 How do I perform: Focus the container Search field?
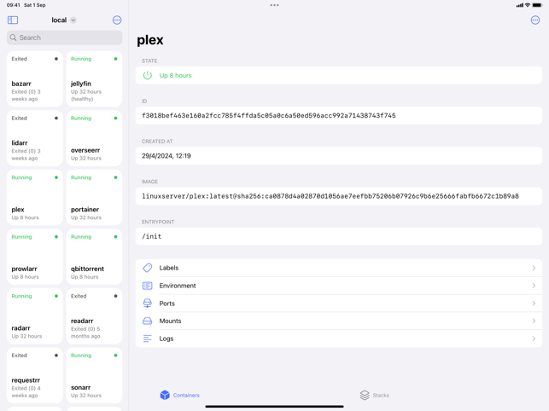tap(65, 38)
